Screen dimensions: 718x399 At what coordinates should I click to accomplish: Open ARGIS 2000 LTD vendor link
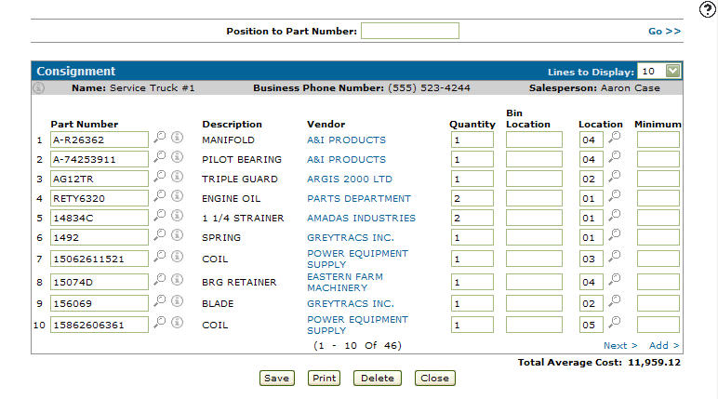[x=350, y=180]
